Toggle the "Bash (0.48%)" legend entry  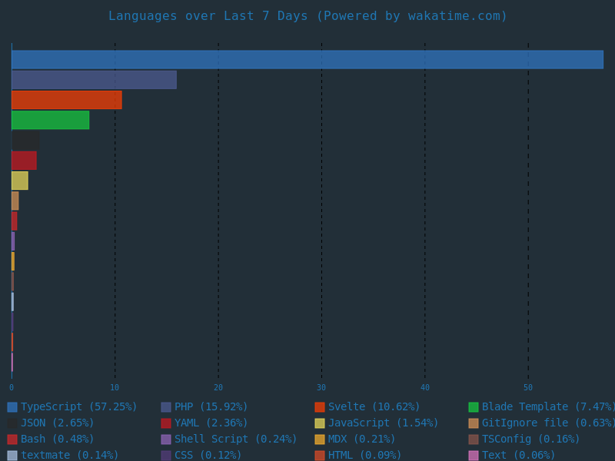coord(57,439)
